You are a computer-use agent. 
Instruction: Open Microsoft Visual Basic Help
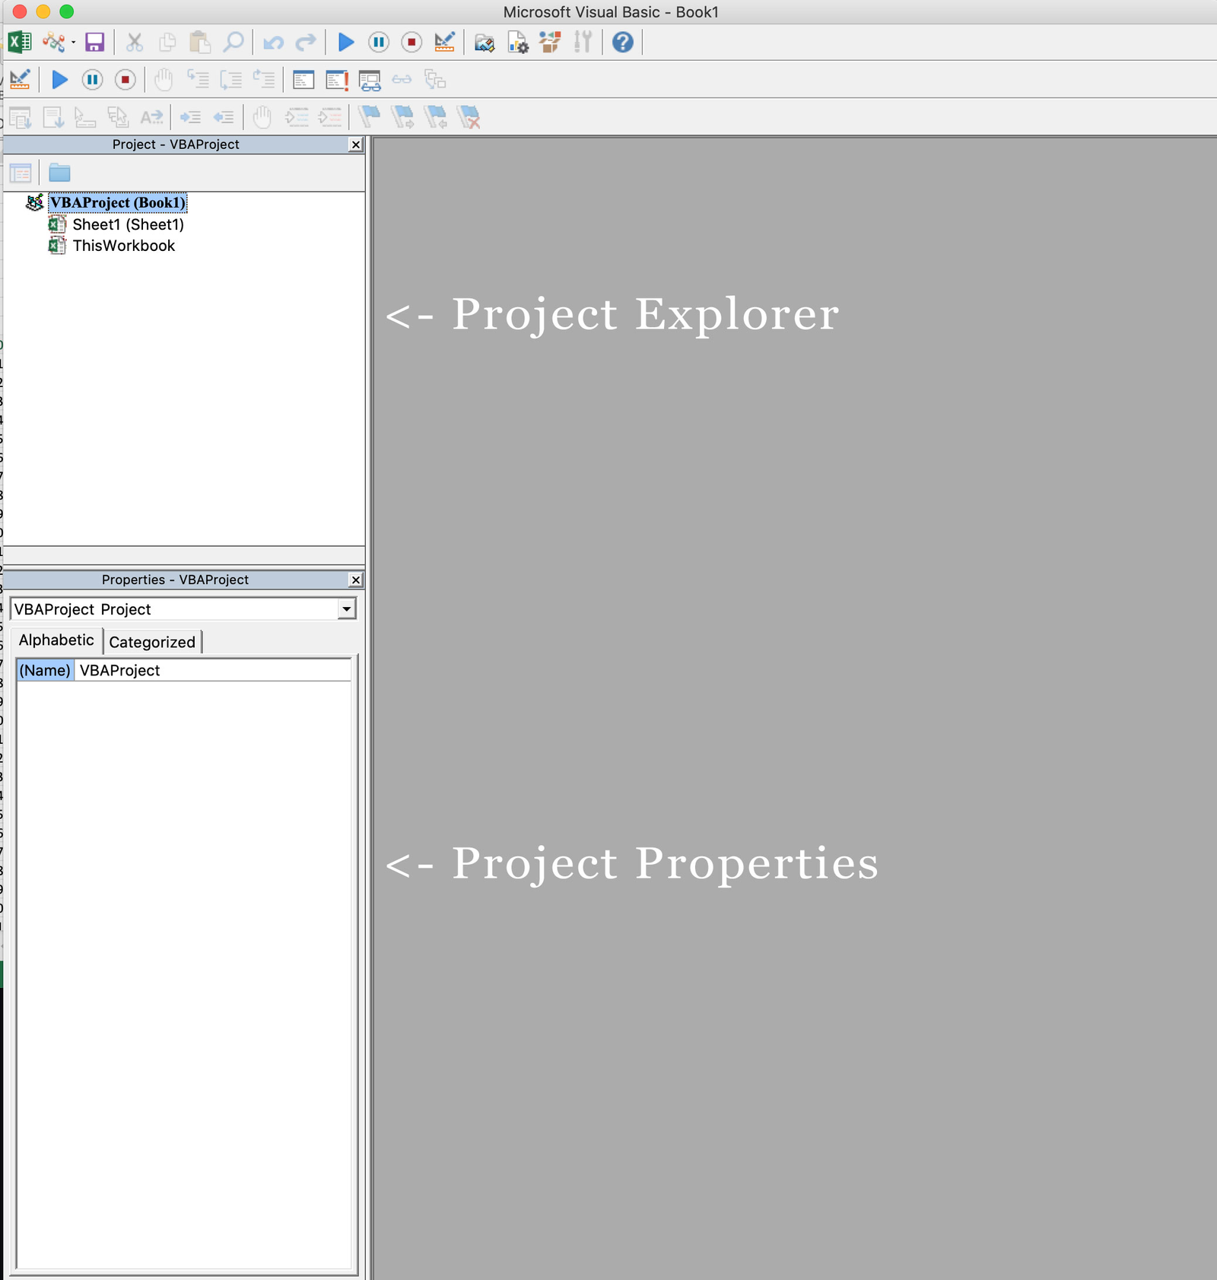622,43
